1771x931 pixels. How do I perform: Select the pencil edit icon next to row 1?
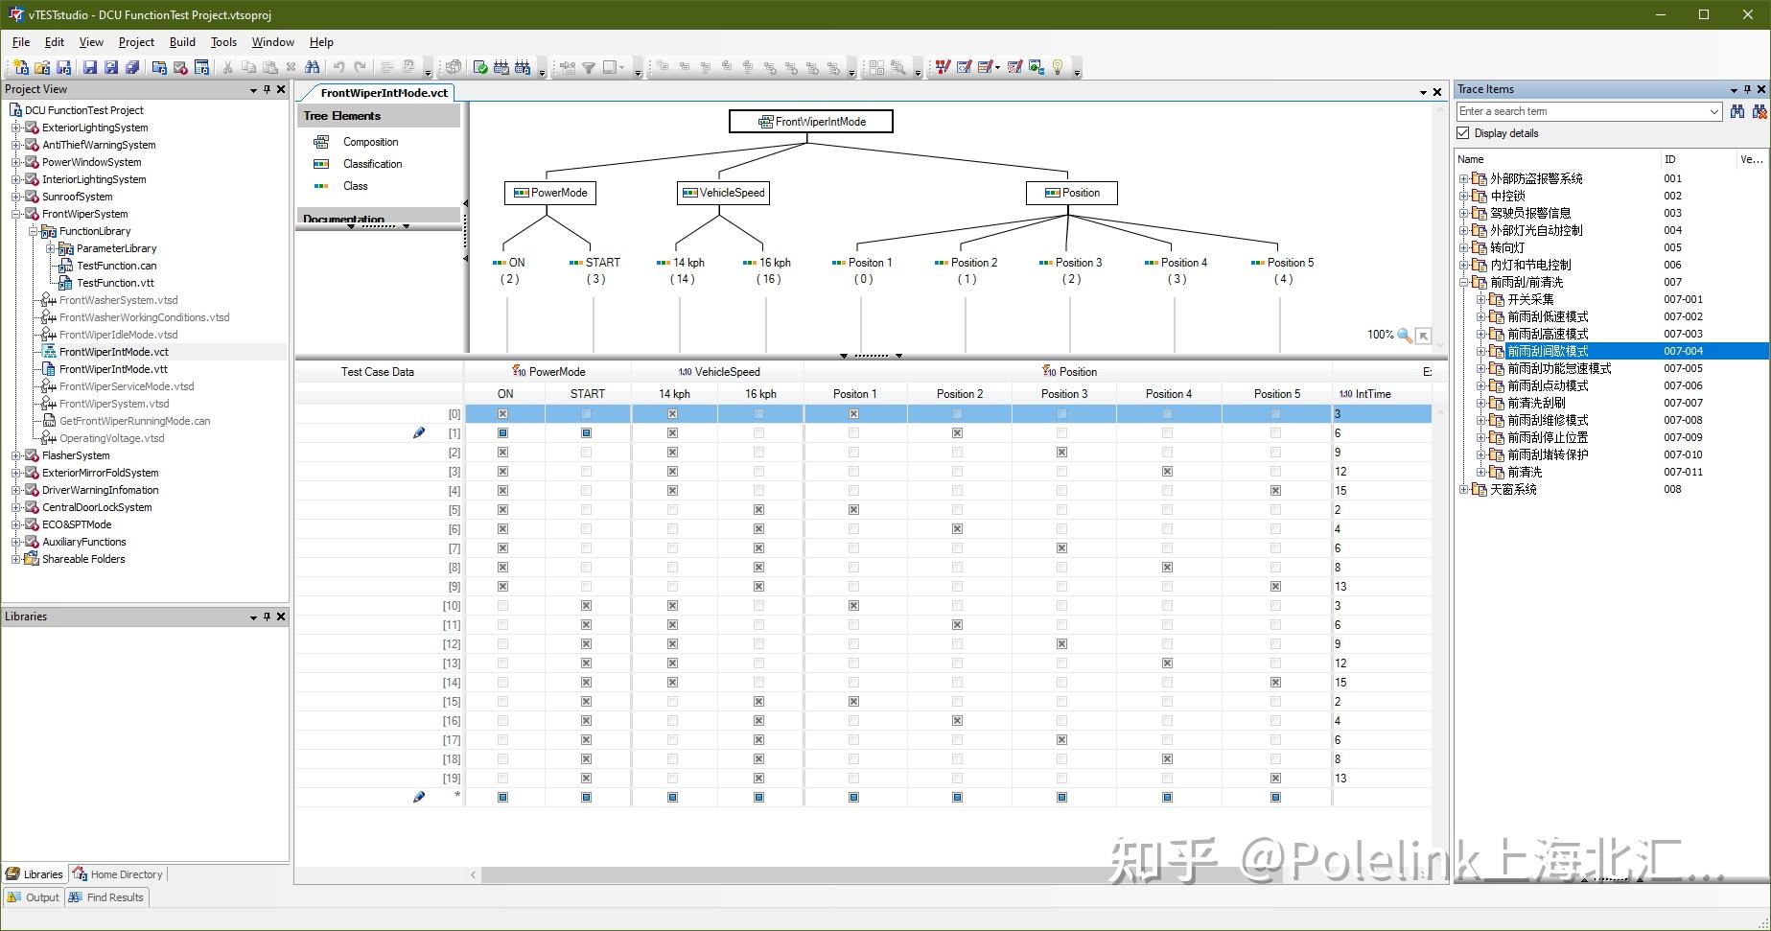point(419,432)
